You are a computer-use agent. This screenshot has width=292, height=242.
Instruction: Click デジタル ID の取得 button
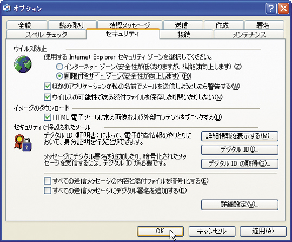pyautogui.click(x=240, y=163)
